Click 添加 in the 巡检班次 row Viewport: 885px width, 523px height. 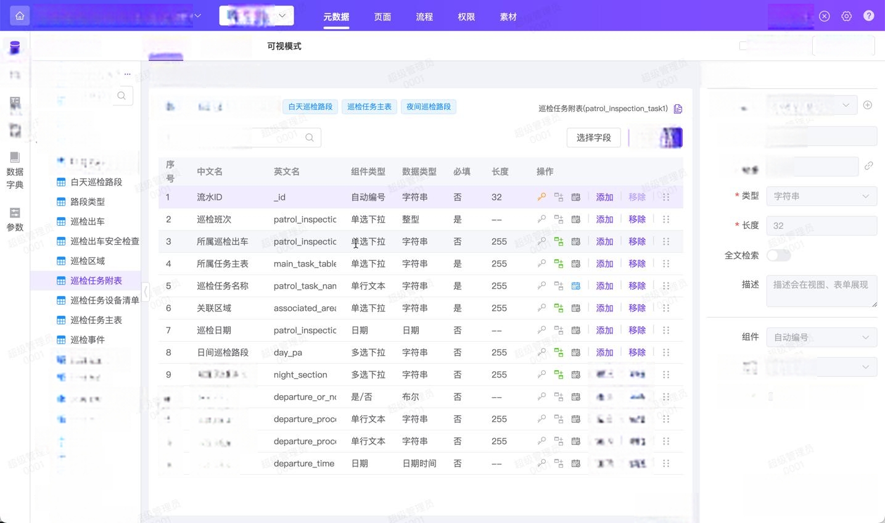604,220
